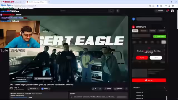Open the live chat three-dot options

pos(161,87)
